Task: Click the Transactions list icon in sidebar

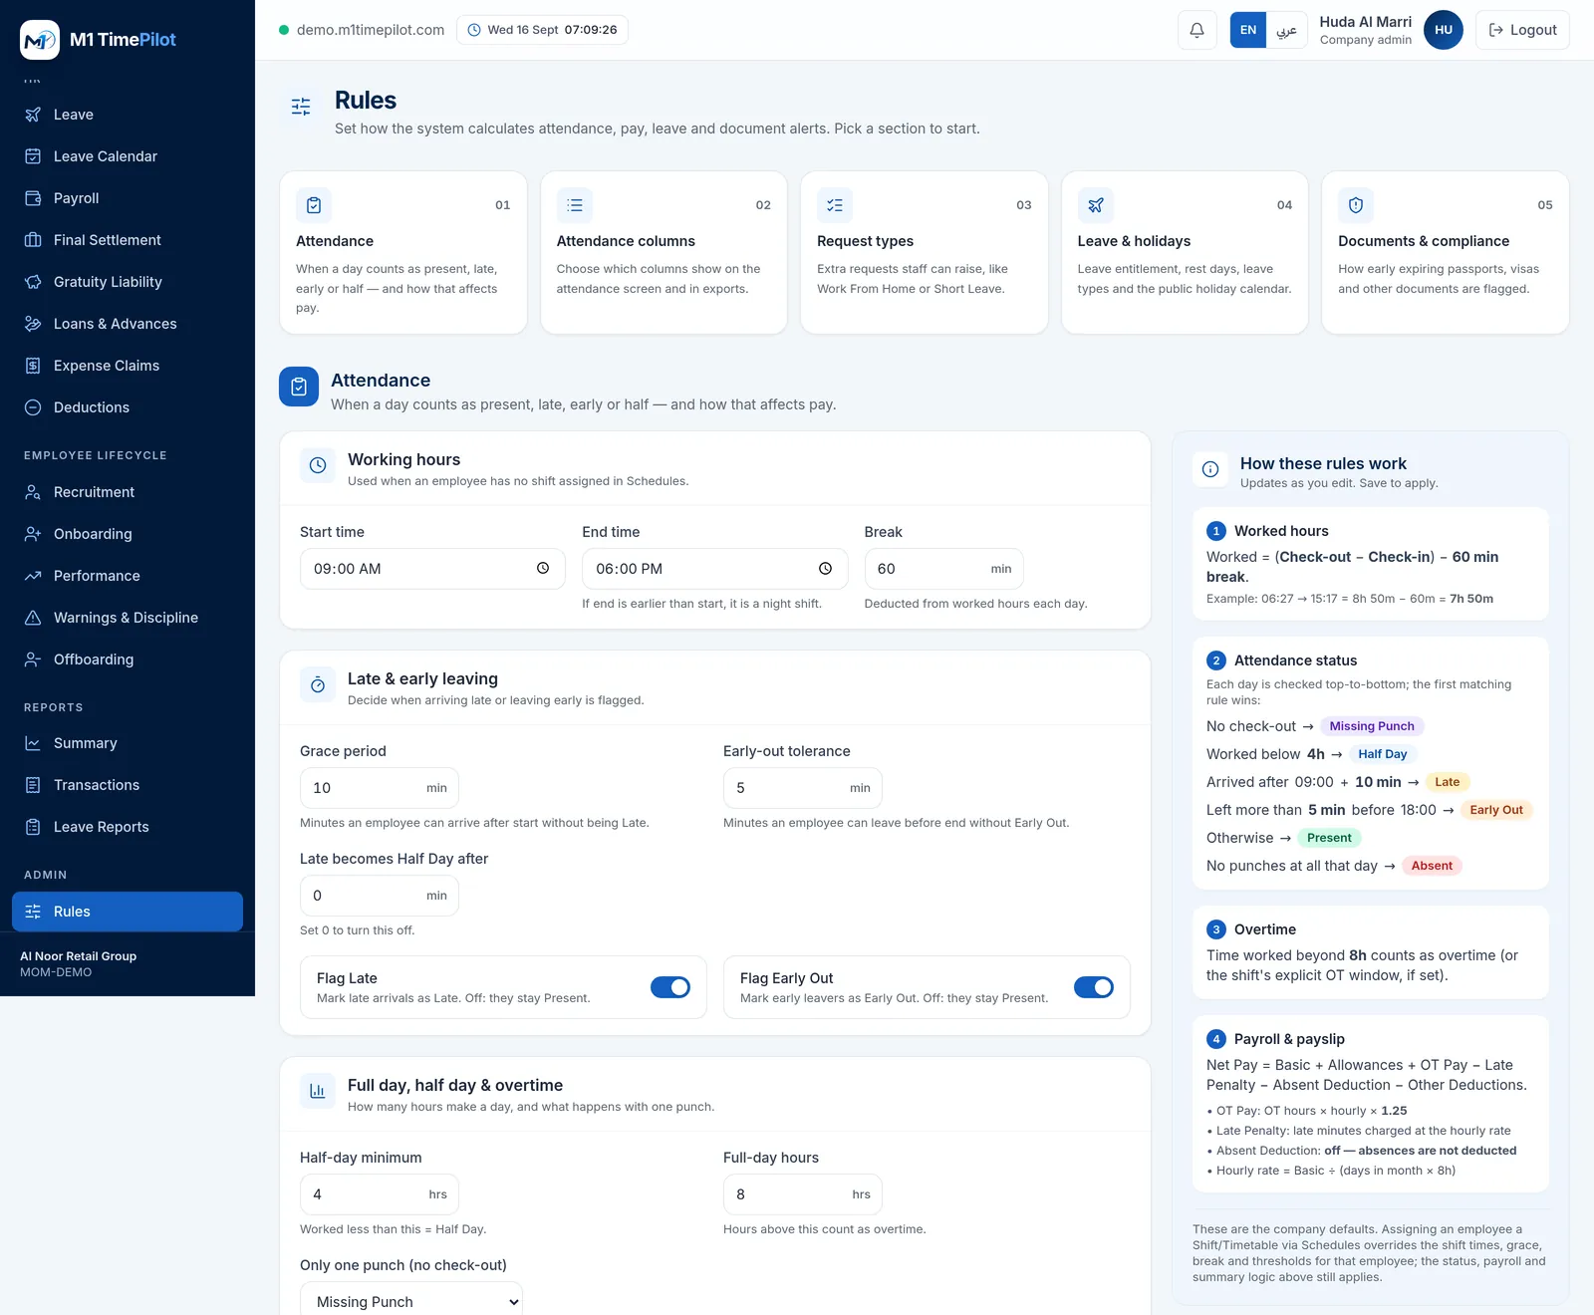Action: (33, 785)
